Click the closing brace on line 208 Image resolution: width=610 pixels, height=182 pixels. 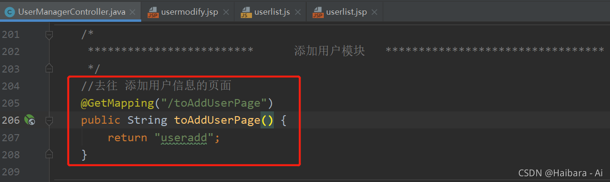point(84,155)
